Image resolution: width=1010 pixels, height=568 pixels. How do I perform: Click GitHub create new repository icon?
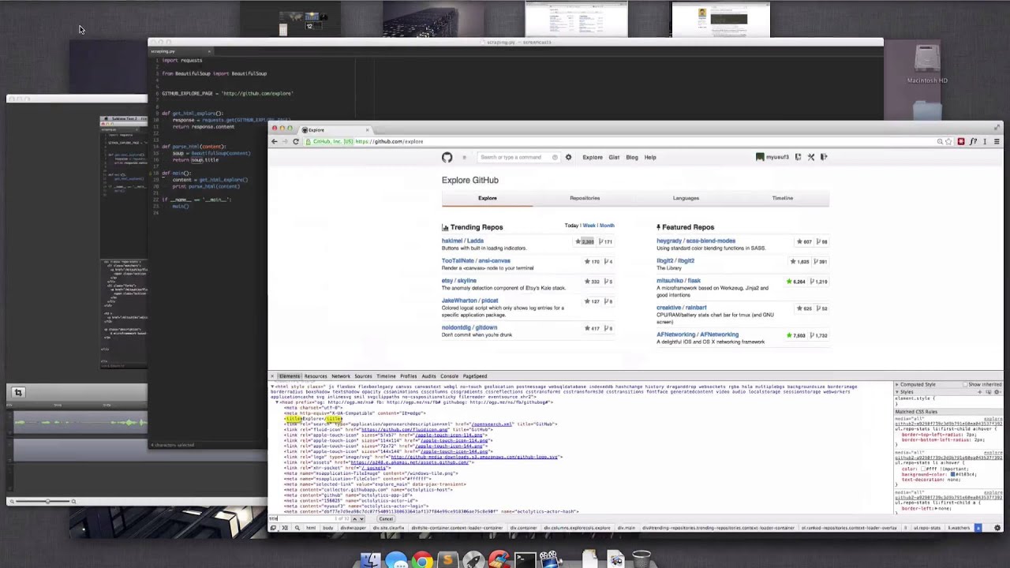click(798, 157)
